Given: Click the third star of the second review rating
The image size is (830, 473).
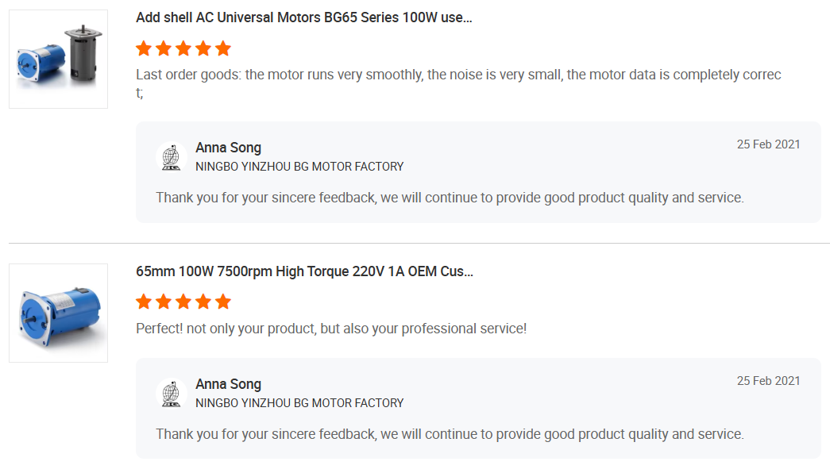Looking at the screenshot, I should tap(183, 302).
